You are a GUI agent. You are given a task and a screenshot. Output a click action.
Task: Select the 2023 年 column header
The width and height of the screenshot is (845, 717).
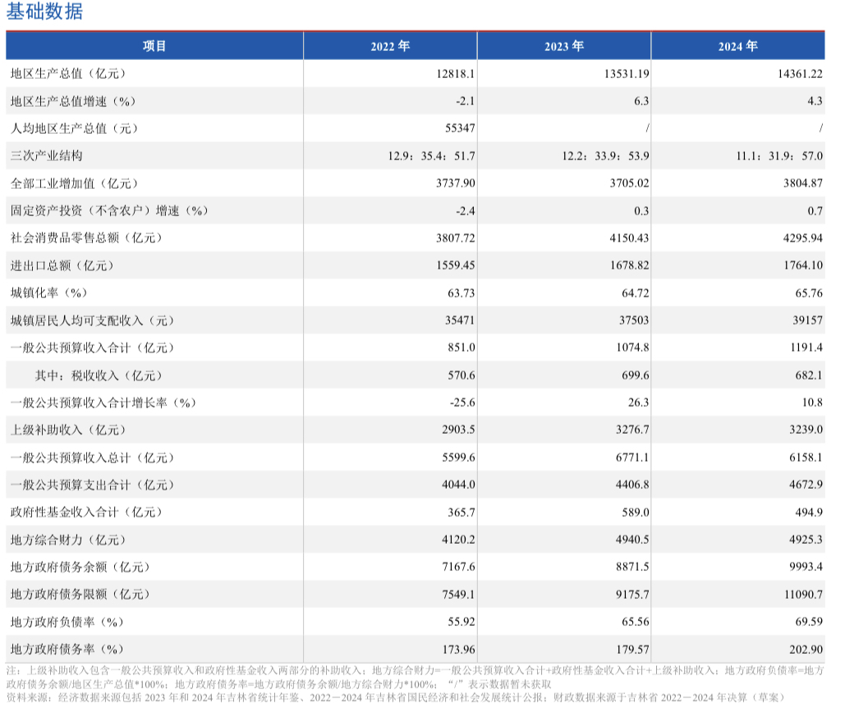(x=563, y=46)
